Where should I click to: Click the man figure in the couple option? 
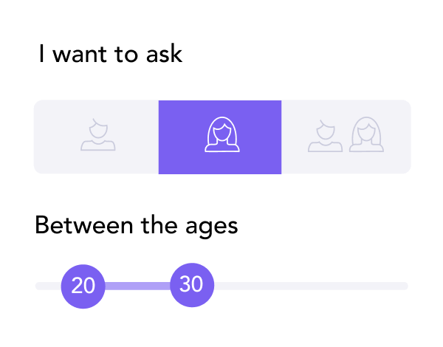coord(325,137)
